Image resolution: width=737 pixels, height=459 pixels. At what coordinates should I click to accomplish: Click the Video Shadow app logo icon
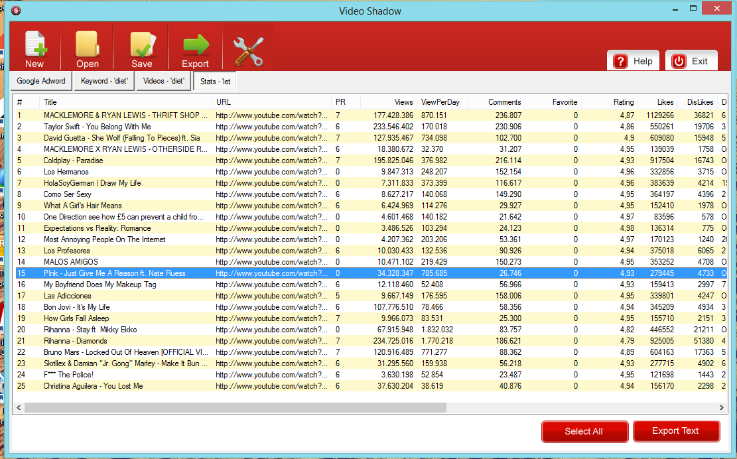[x=16, y=11]
